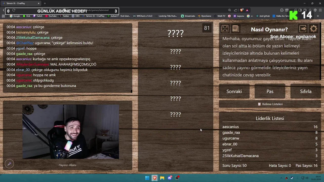The image size is (324, 182).
Task: Open the YouTube bookmark
Action: (x=51, y=16)
